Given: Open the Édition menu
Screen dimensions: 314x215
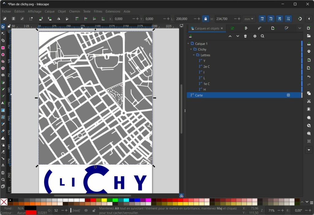Looking at the screenshot, I should (x=19, y=11).
